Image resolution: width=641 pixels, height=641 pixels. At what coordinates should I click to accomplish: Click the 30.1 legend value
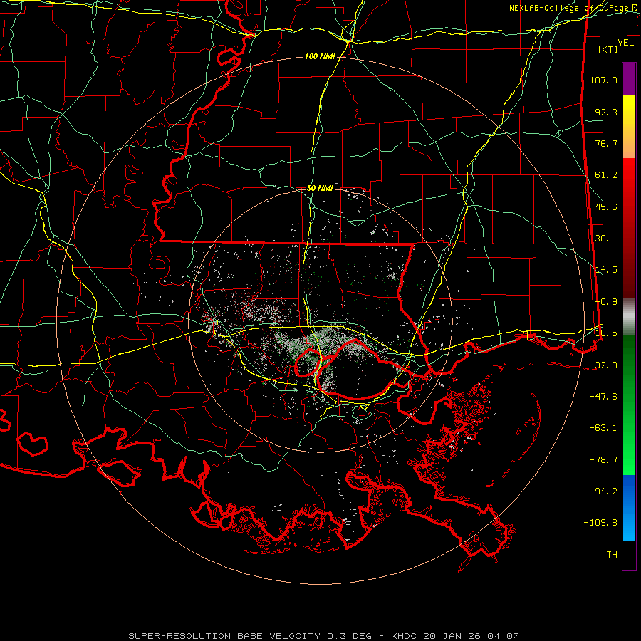point(606,239)
